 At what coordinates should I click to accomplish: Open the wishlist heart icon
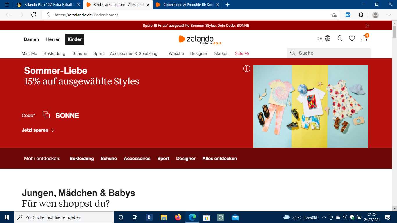[352, 38]
